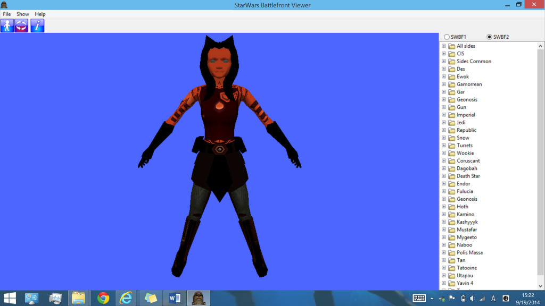
Task: Select the Gamorrean tree item
Action: coord(469,84)
